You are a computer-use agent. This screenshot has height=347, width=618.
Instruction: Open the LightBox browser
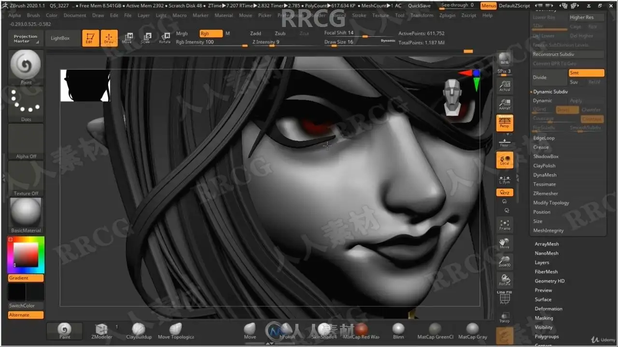point(60,38)
